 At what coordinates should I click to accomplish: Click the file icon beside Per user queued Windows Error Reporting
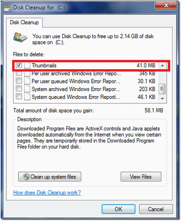pos(27,81)
